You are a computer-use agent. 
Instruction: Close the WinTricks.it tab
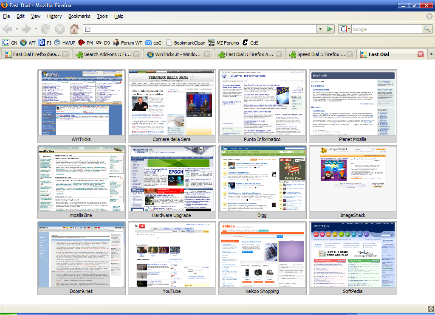[x=207, y=54]
